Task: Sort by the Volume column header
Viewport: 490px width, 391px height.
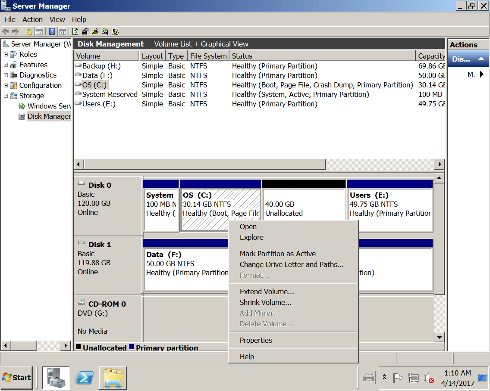Action: [106, 56]
